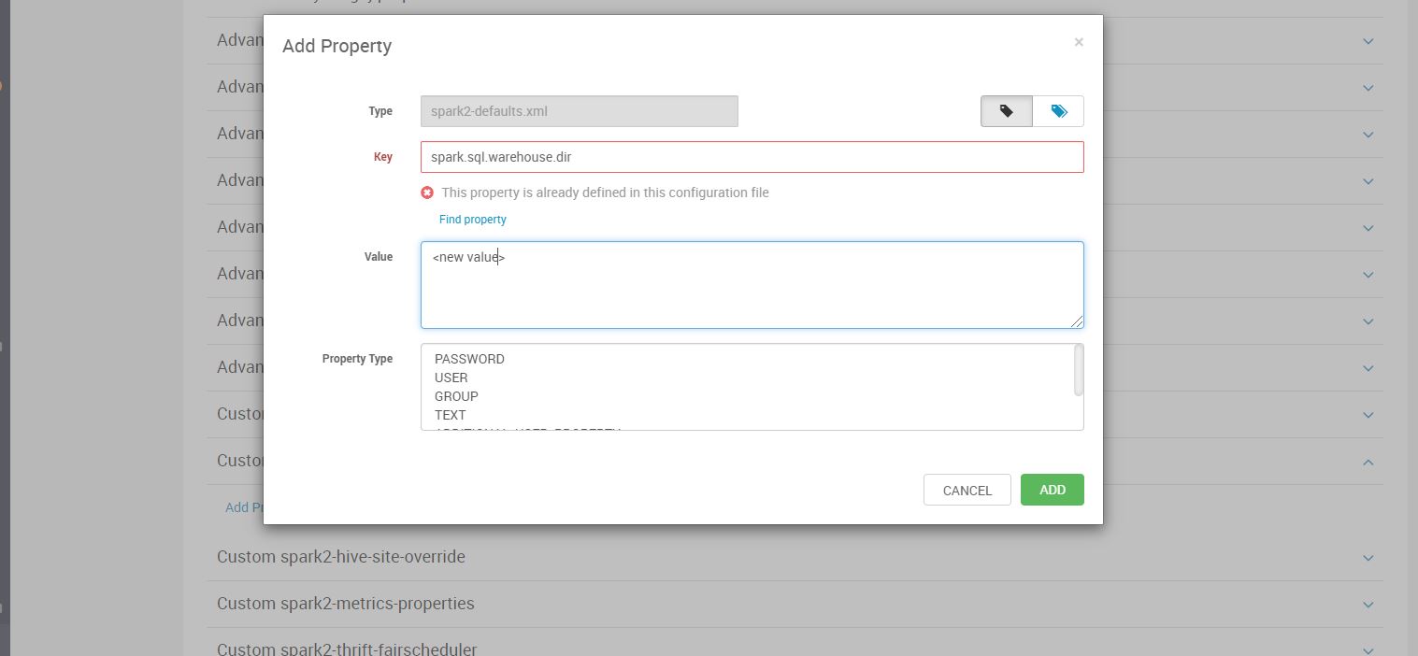Select TEXT in the Property Type list

tap(450, 415)
